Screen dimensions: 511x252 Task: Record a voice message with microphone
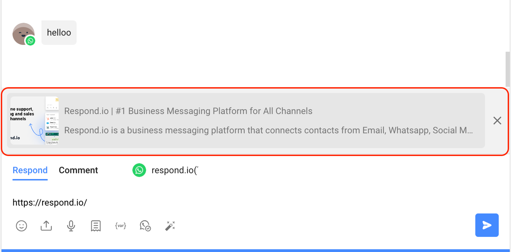click(71, 226)
